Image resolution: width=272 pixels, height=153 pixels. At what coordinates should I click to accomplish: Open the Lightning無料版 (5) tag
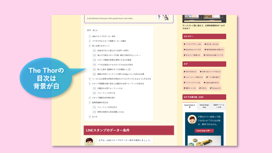click(211, 83)
